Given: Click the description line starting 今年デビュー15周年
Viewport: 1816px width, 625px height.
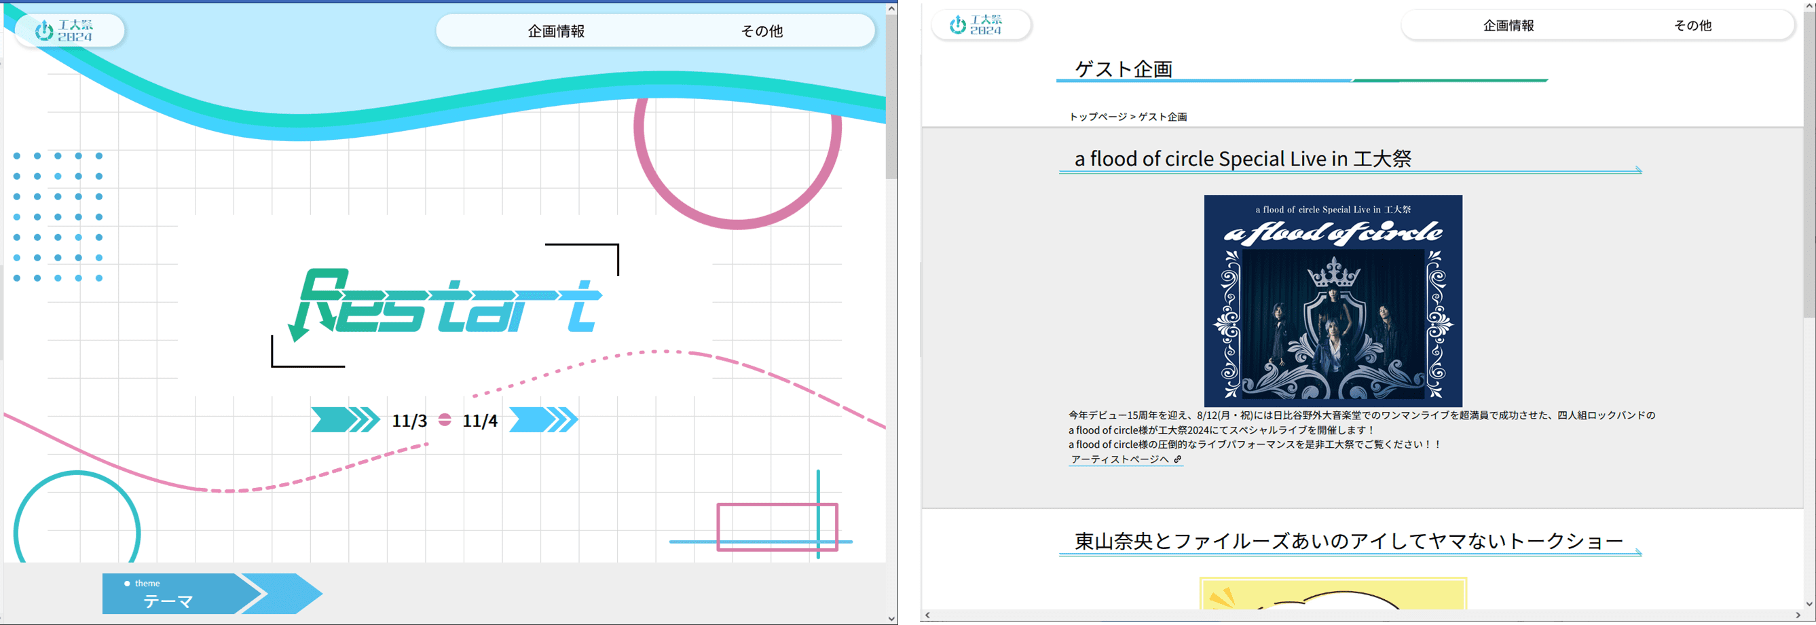Looking at the screenshot, I should pos(1361,416).
